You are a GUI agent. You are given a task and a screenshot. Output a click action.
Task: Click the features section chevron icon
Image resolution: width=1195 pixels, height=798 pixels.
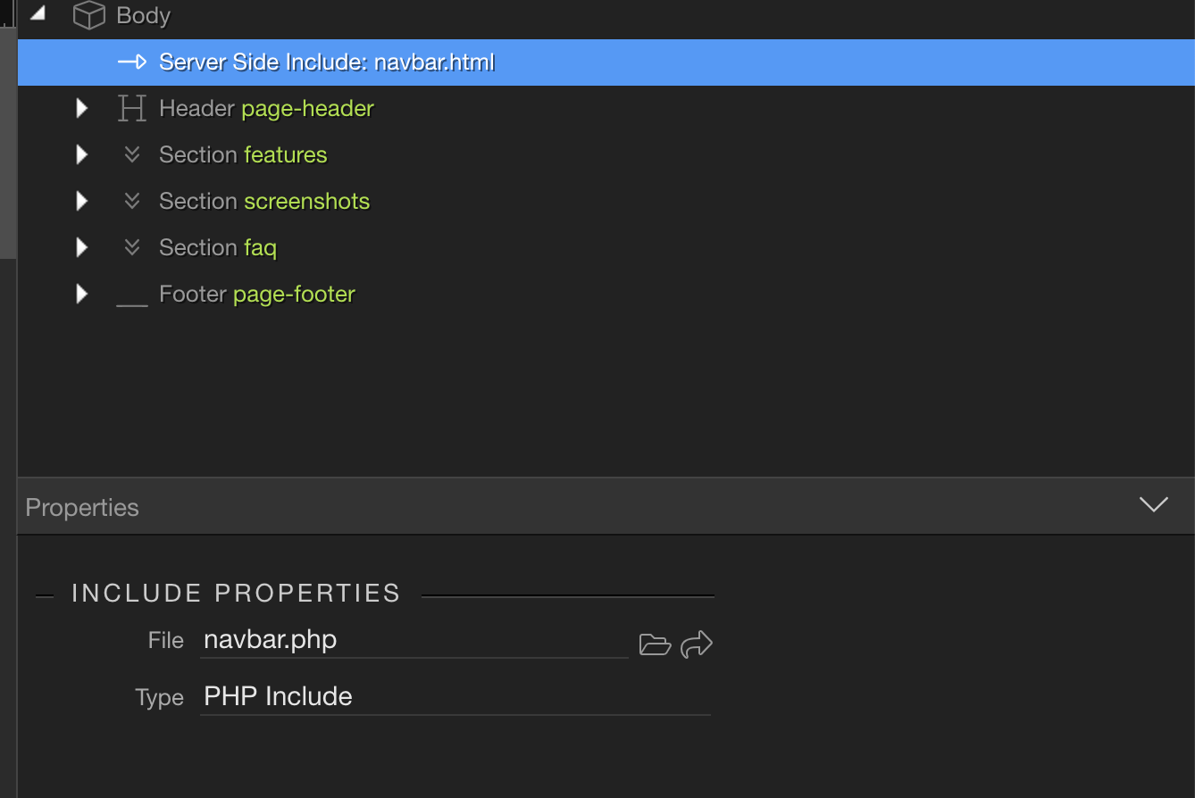[x=131, y=155]
